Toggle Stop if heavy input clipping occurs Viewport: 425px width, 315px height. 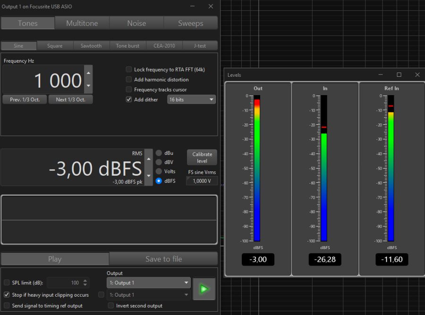click(7, 295)
